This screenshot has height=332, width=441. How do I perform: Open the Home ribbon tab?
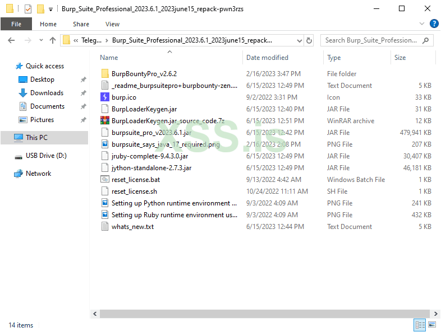click(48, 24)
